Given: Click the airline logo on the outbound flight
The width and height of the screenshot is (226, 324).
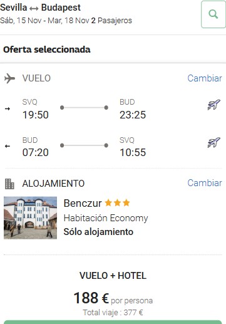Looking at the screenshot, I should [214, 105].
